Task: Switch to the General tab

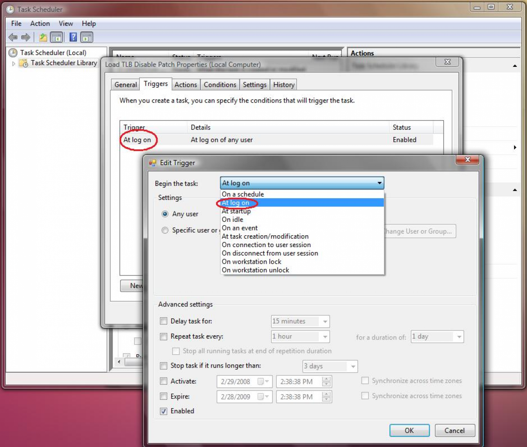Action: tap(126, 85)
